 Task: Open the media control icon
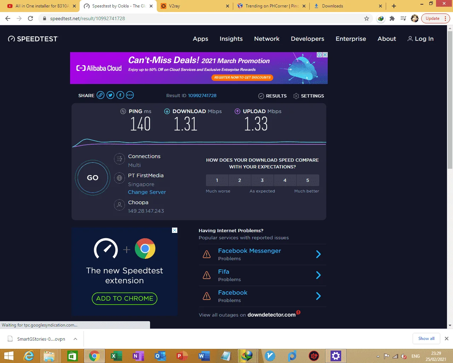point(403,18)
